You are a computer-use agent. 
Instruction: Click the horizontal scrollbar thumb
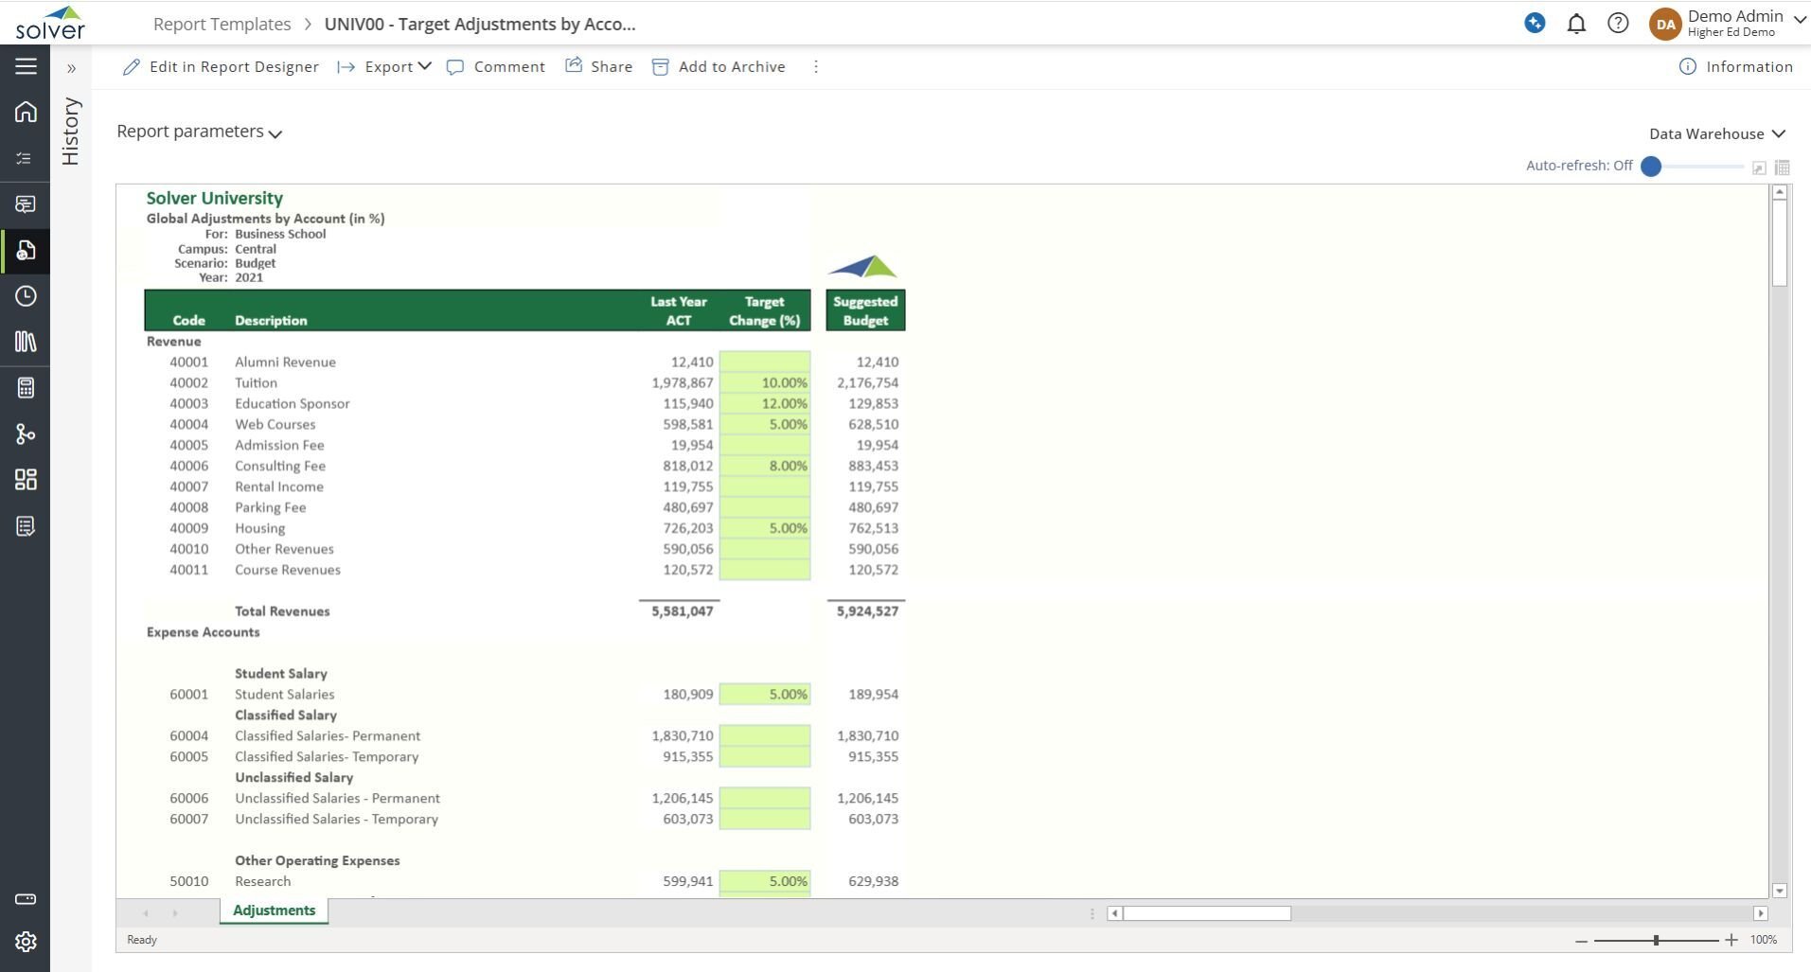(1207, 913)
